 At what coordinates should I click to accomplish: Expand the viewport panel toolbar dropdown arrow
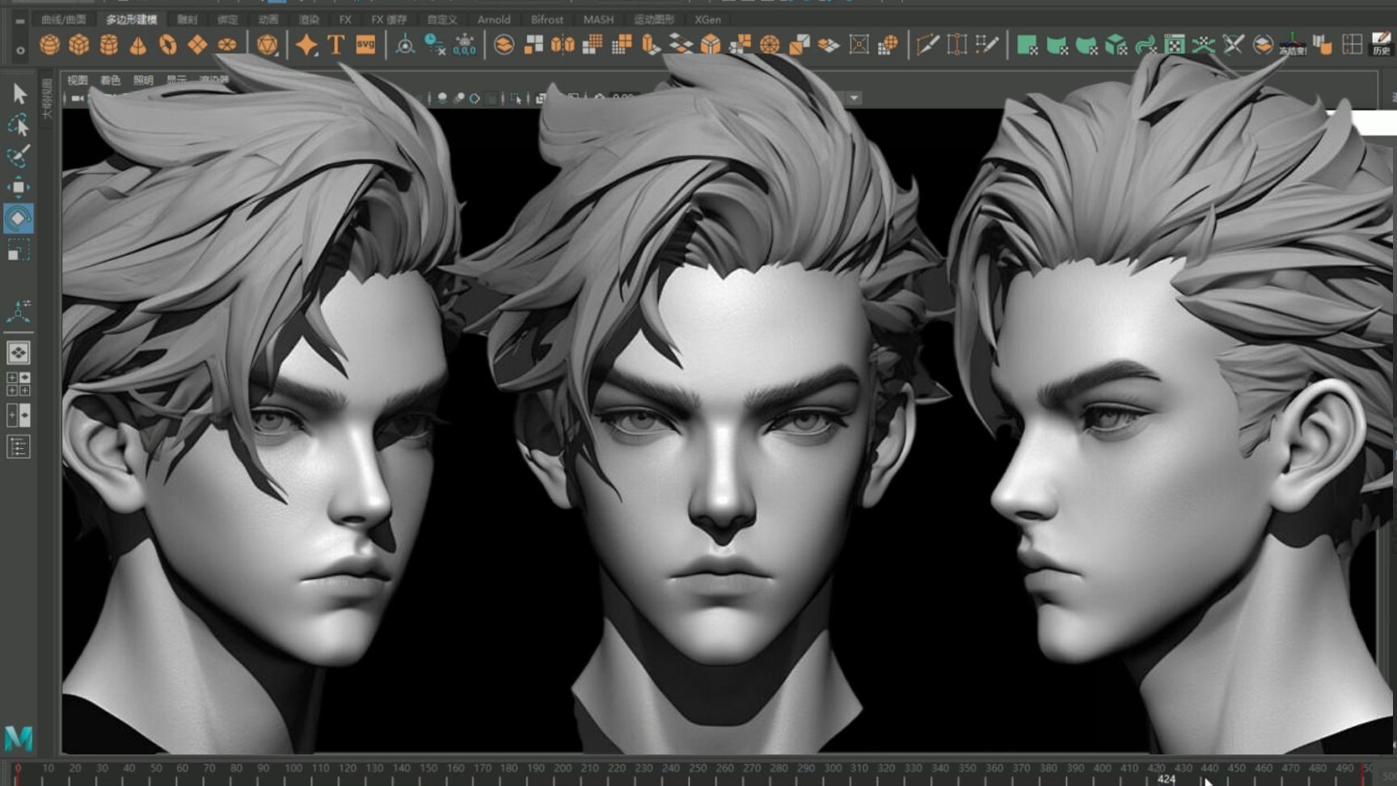click(854, 98)
